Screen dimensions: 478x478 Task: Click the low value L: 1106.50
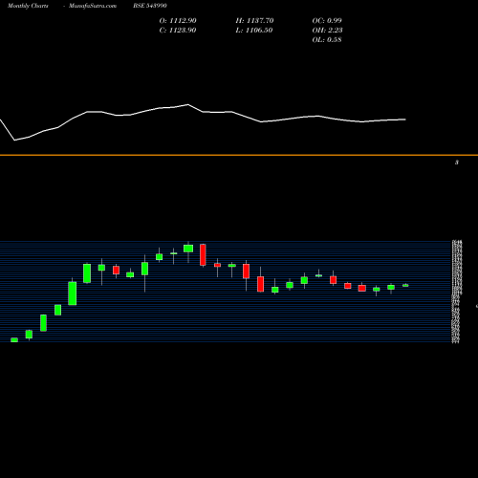pos(254,31)
